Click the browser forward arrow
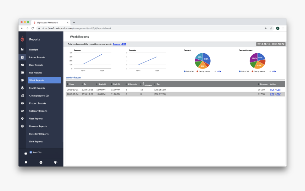 [x=27, y=28]
